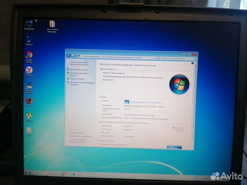The width and height of the screenshot is (247, 185).
Task: Open the 'Если слетела активация' folder icon
Action: click(52, 26)
